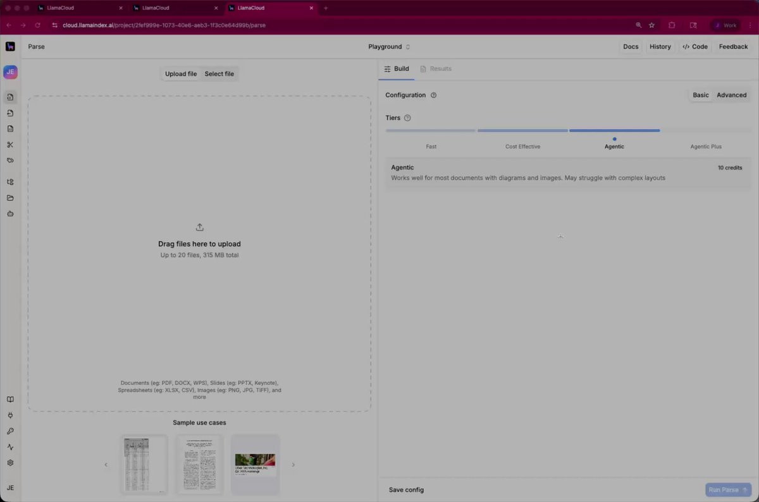Switch configuration to Advanced mode
759x502 pixels.
click(732, 95)
